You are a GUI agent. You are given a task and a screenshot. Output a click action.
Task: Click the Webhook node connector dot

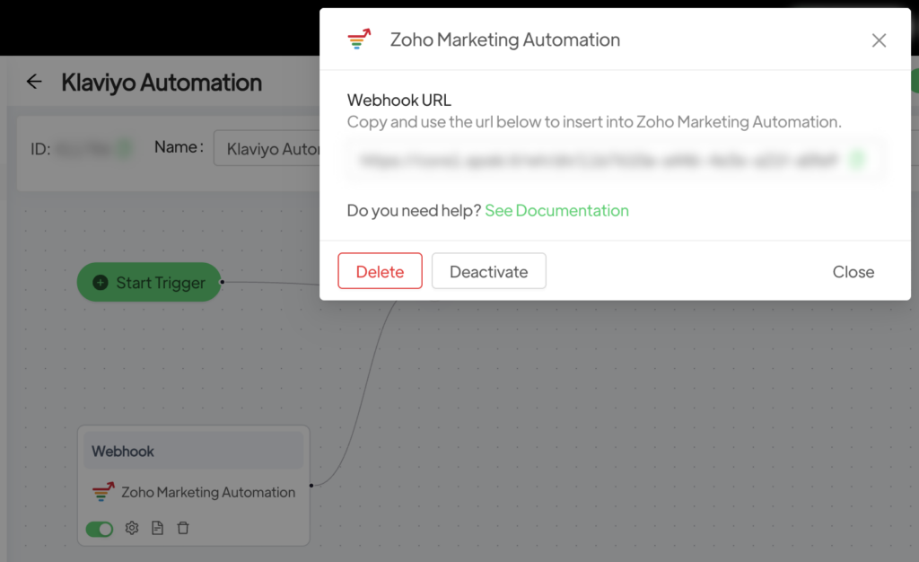(311, 486)
